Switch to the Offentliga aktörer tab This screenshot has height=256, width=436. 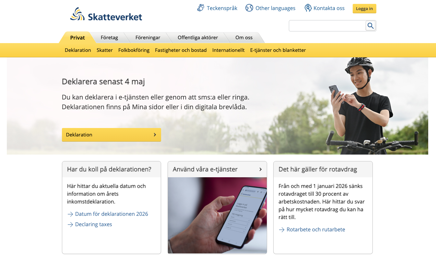click(x=198, y=38)
